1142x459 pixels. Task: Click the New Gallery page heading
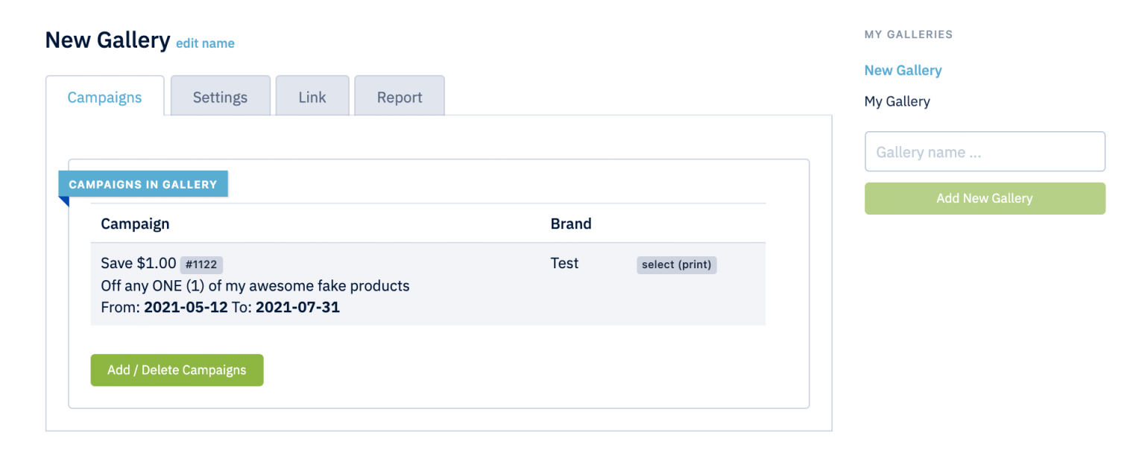tap(107, 39)
